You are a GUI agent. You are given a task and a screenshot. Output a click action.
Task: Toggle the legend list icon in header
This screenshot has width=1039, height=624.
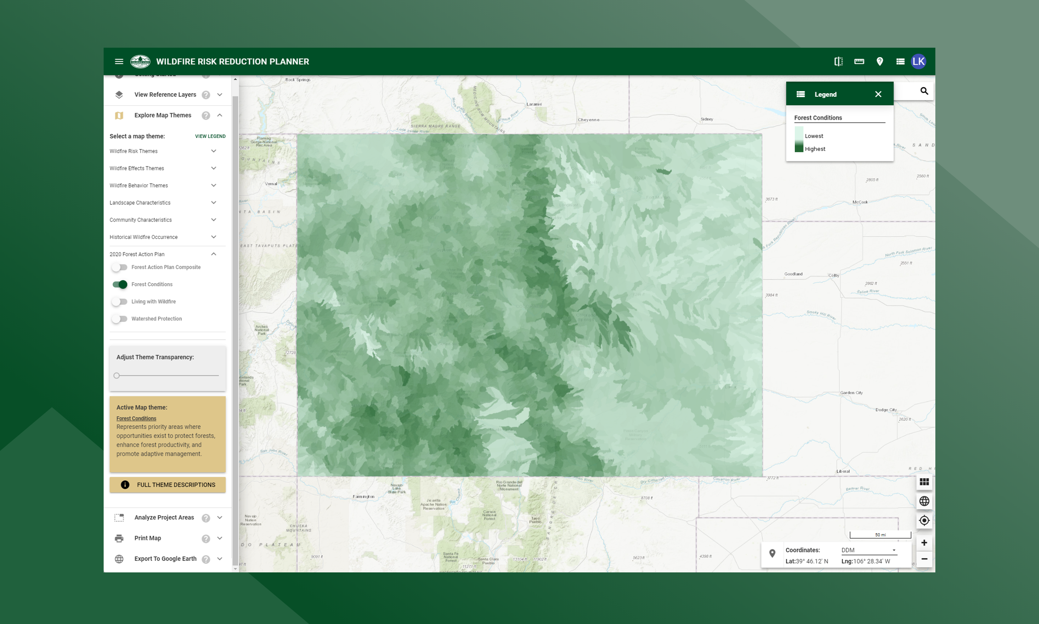[x=900, y=62]
